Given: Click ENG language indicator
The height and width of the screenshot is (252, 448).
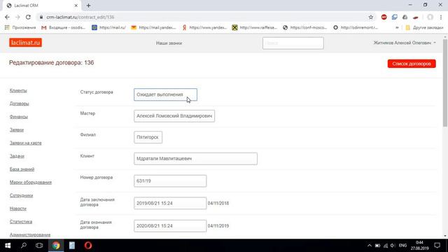Looking at the screenshot, I should [x=402, y=246].
